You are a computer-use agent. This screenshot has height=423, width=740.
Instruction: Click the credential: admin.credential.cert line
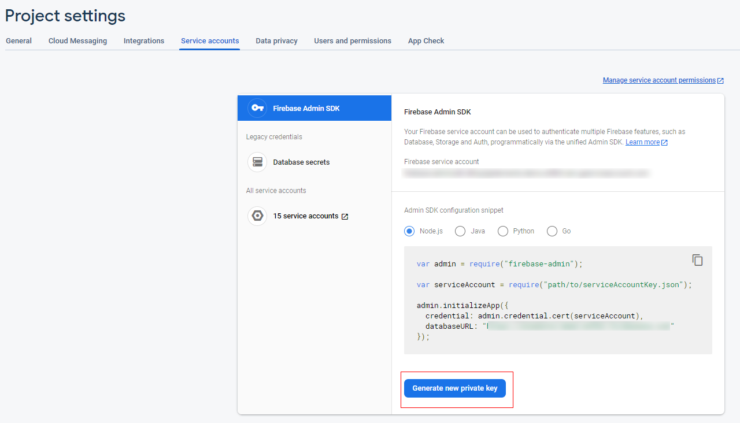[534, 316]
